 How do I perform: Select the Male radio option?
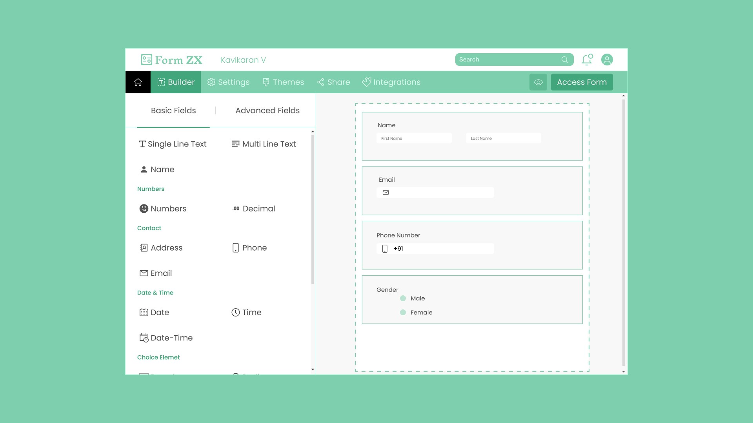pos(403,298)
